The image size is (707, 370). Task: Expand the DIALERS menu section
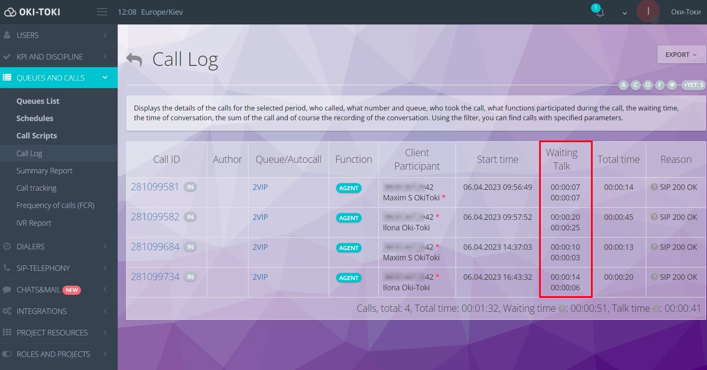pyautogui.click(x=59, y=246)
